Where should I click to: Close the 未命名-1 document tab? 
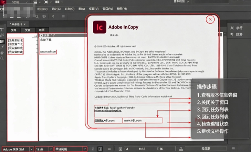25,24
